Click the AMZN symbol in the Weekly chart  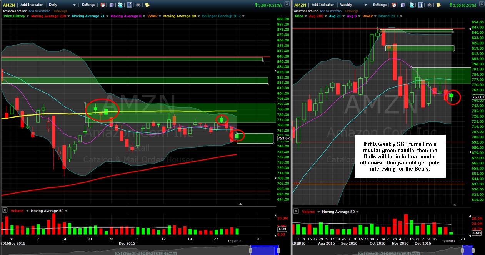pyautogui.click(x=300, y=5)
